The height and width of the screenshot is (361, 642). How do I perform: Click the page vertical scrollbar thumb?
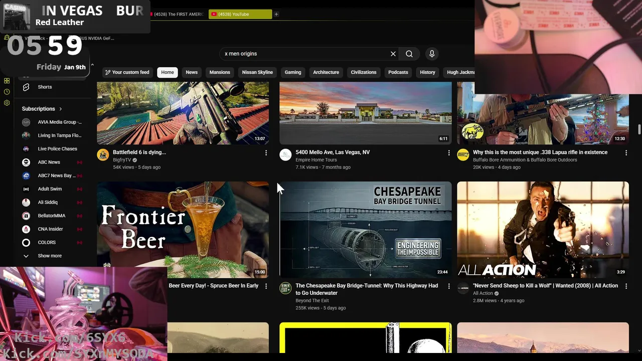(x=639, y=129)
